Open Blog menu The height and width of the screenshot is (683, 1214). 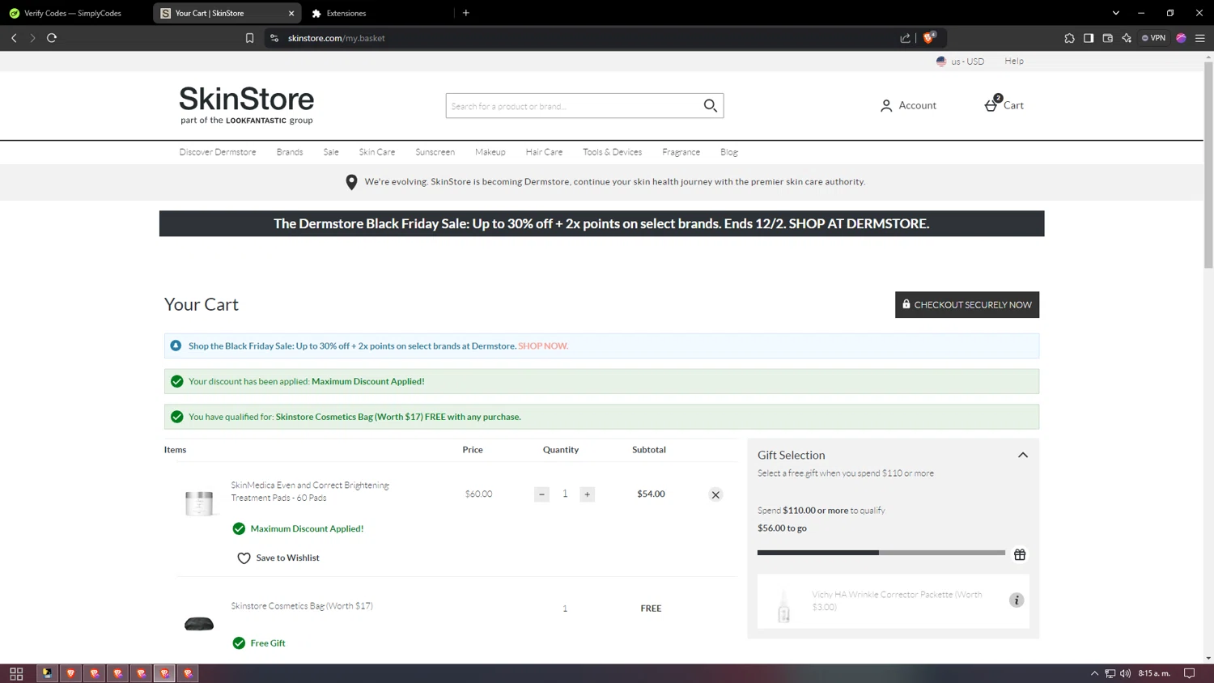click(729, 152)
